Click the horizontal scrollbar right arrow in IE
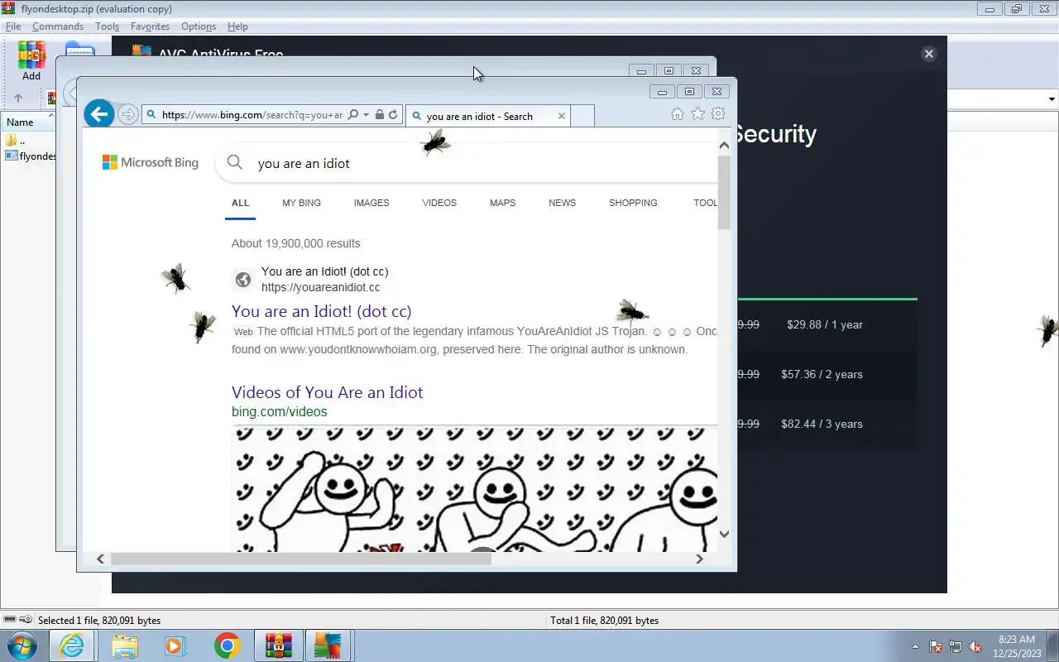The height and width of the screenshot is (662, 1059). [x=699, y=559]
